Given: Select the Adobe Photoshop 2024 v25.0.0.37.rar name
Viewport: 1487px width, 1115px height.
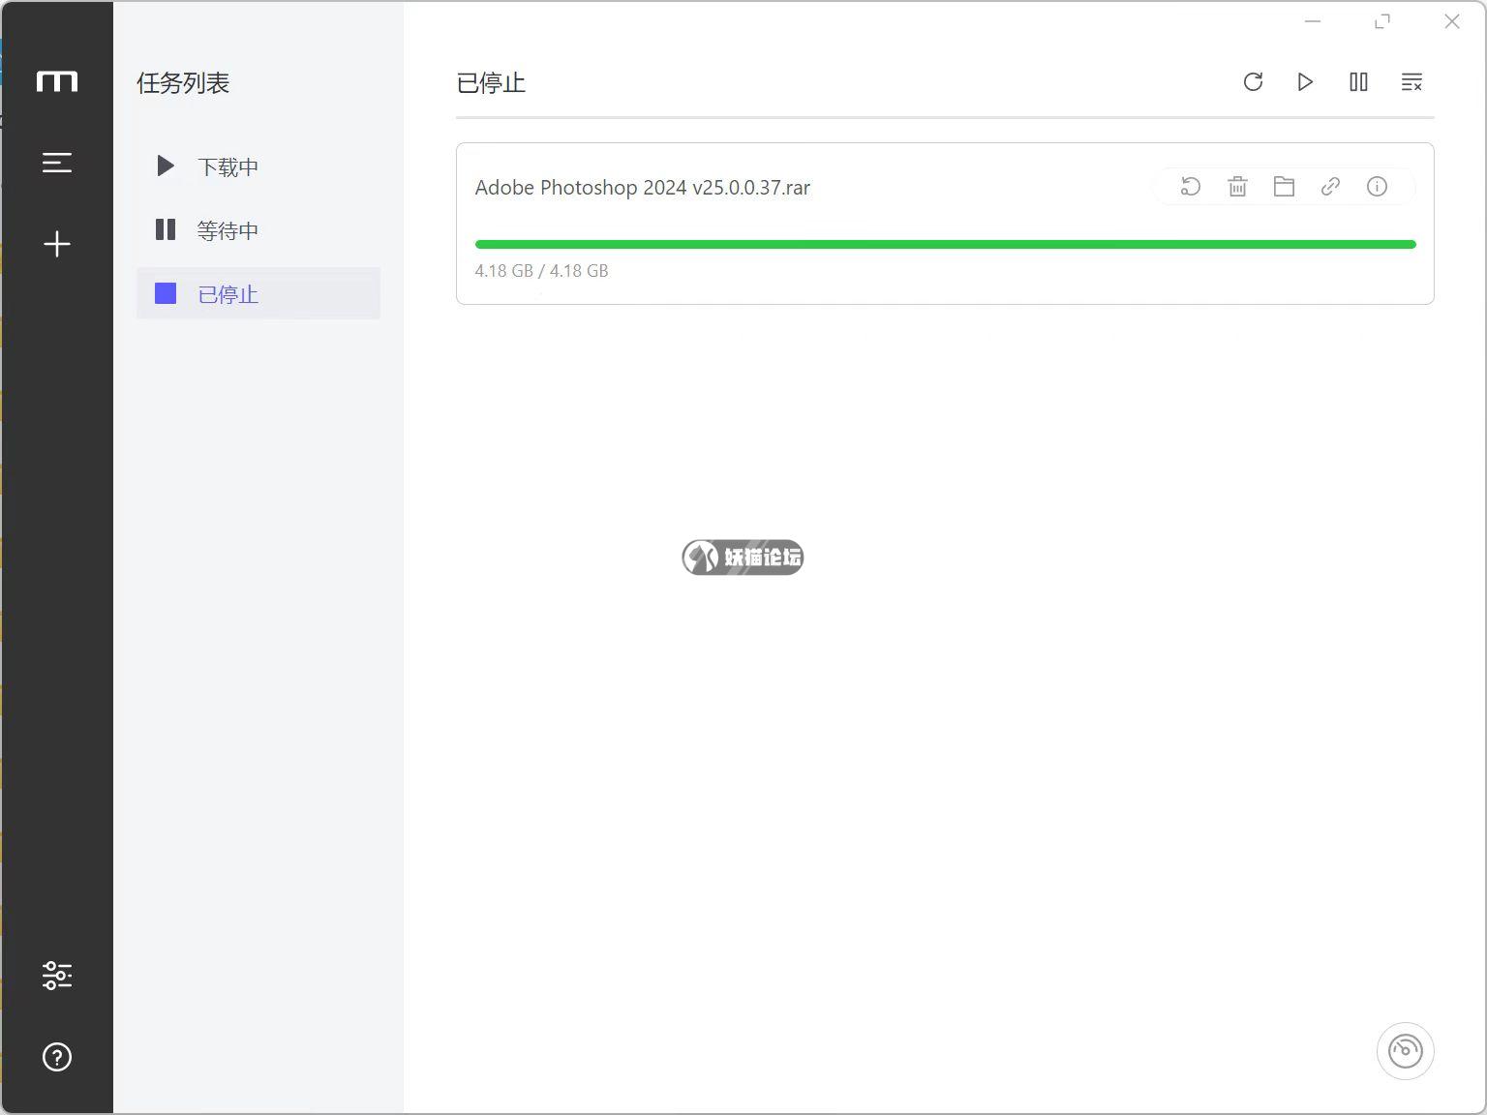Looking at the screenshot, I should (643, 188).
